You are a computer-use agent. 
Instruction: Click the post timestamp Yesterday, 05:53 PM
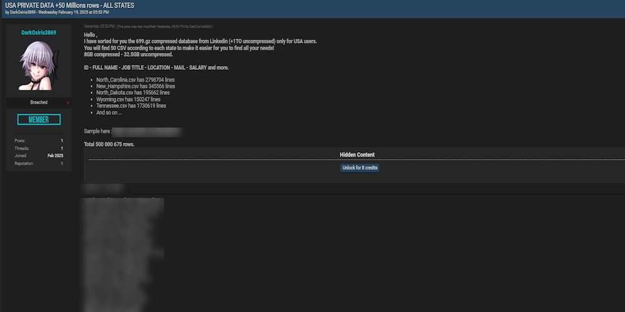coord(99,27)
